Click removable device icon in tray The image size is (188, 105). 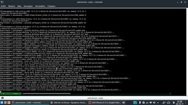click(140, 103)
